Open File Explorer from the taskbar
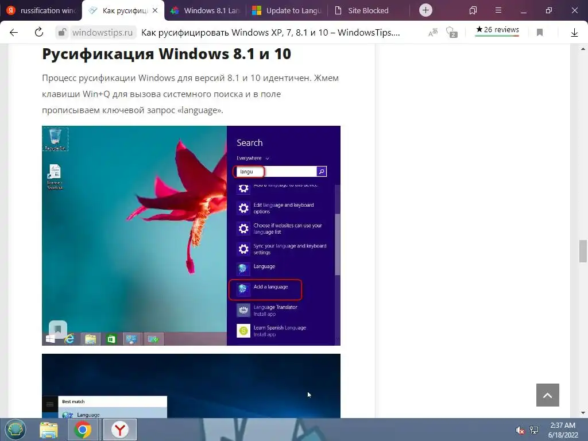The height and width of the screenshot is (441, 588). tap(49, 430)
